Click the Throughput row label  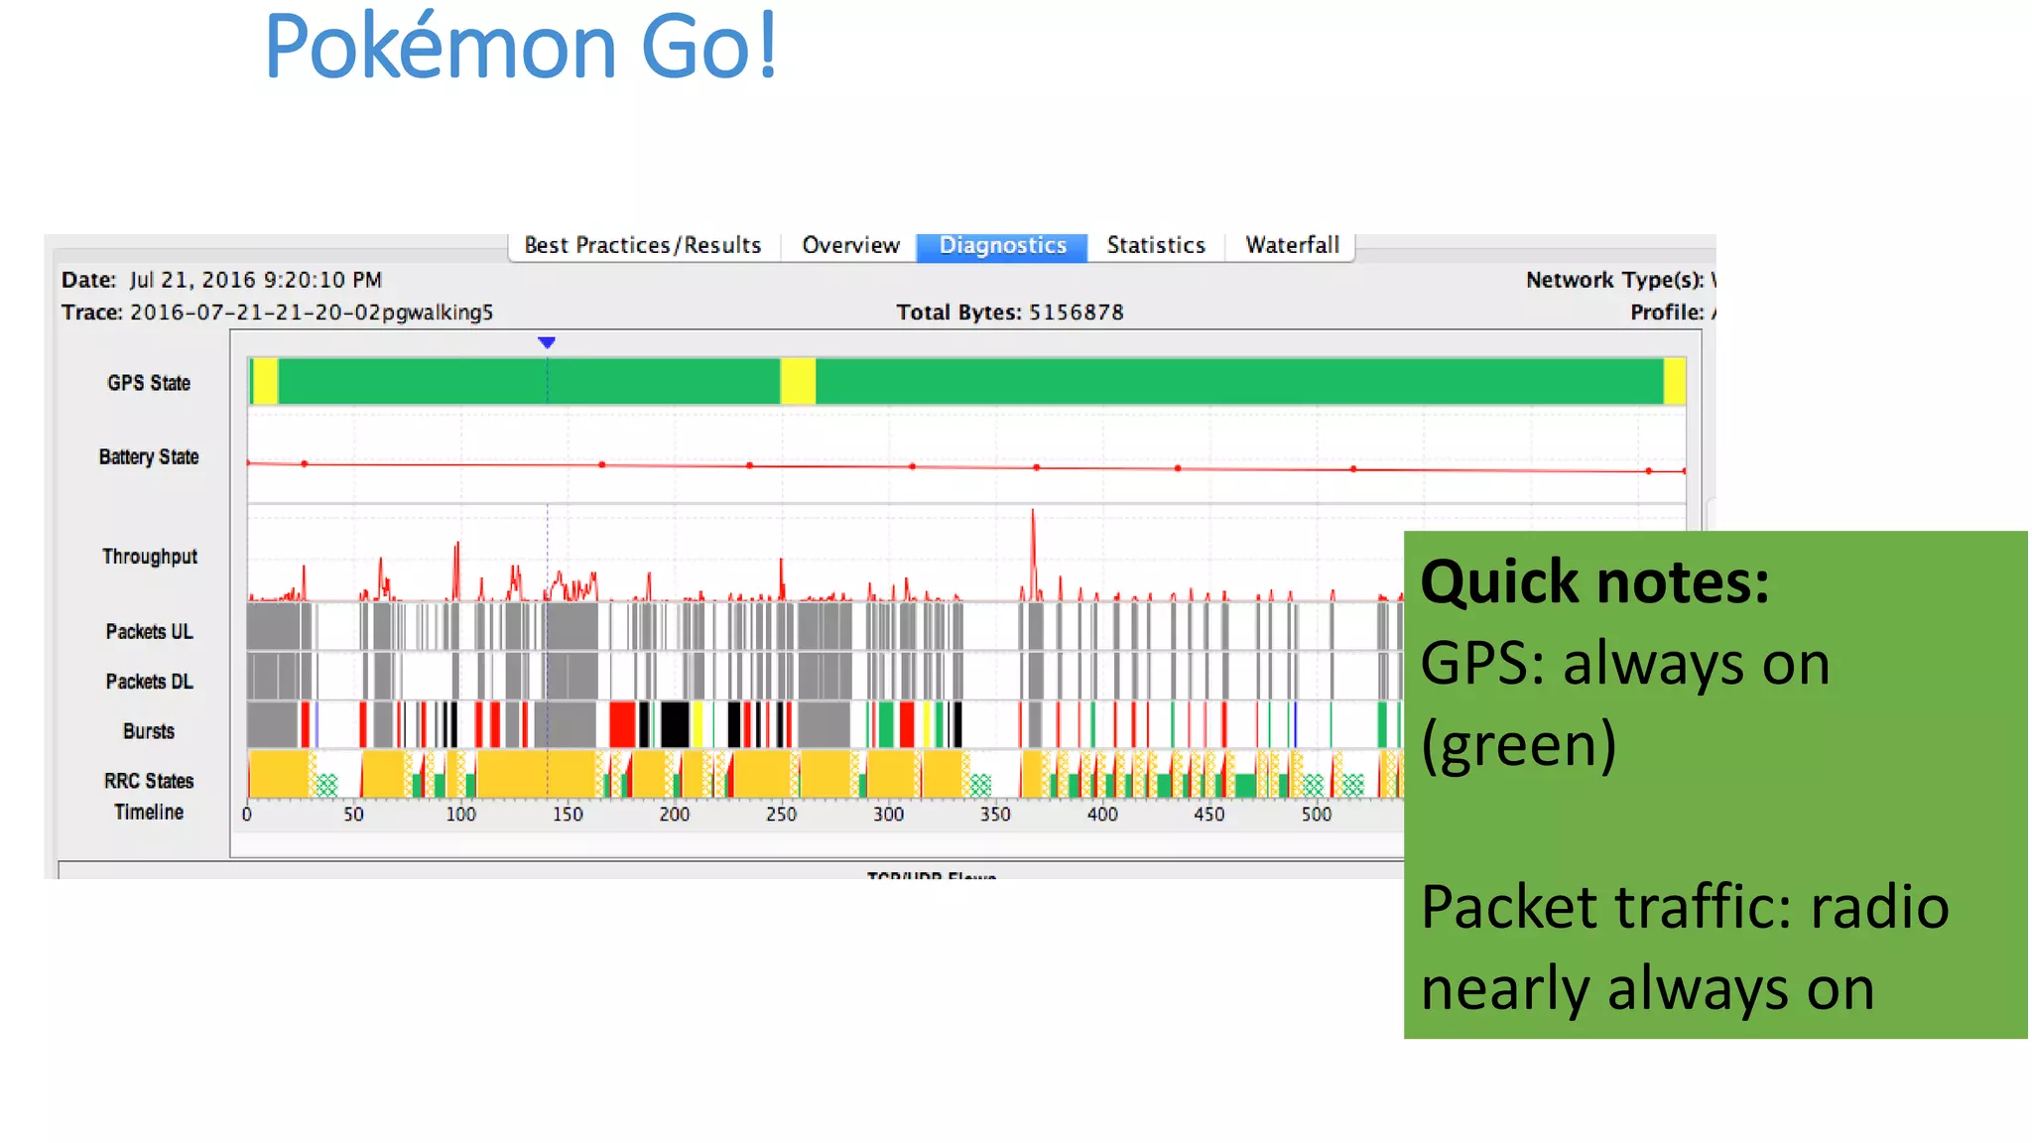[150, 557]
